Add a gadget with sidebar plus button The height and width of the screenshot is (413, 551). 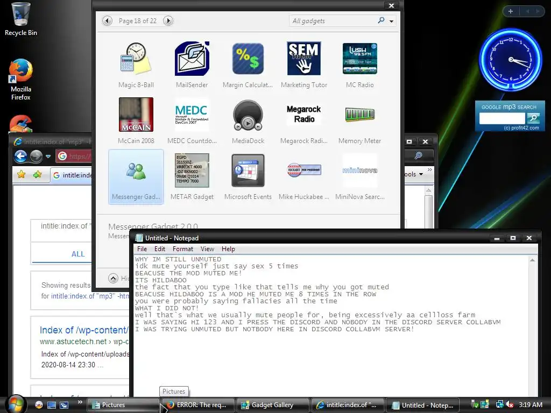[511, 11]
